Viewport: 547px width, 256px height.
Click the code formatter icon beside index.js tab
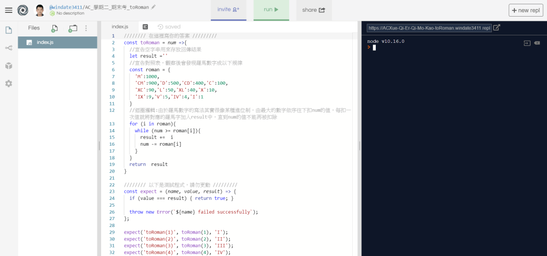(145, 27)
